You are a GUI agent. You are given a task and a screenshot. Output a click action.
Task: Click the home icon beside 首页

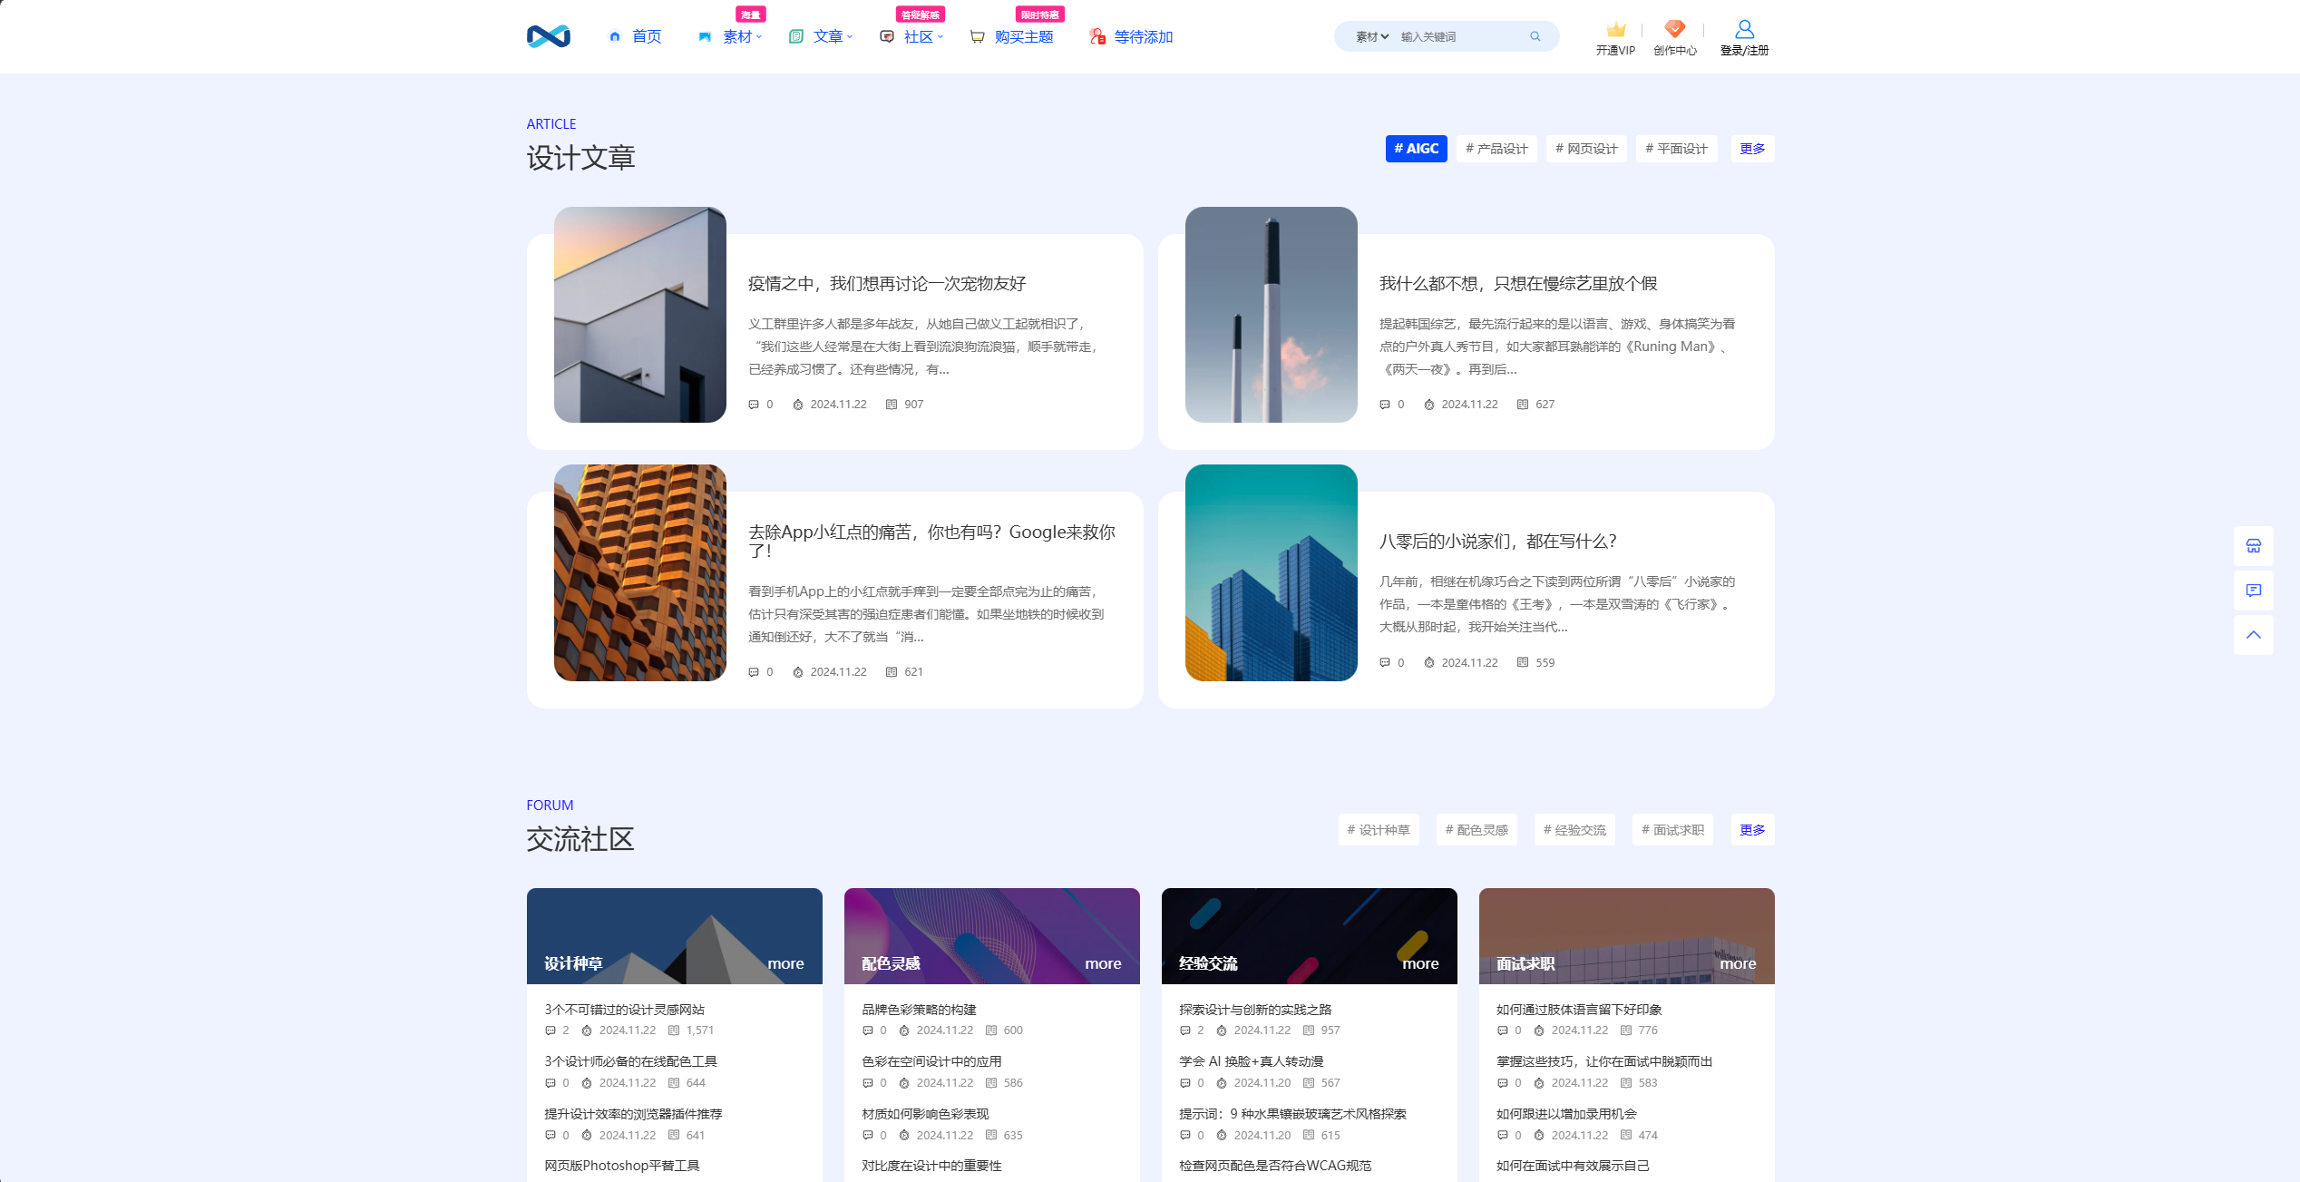(615, 36)
